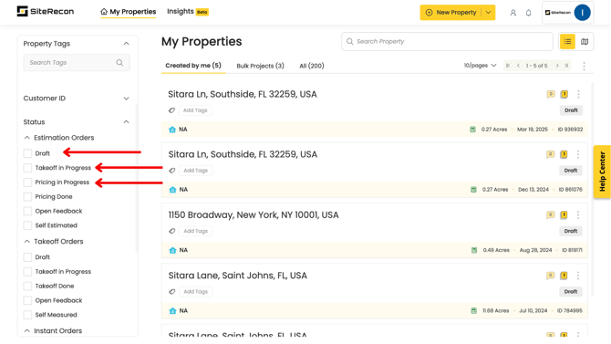611x344 pixels.
Task: Check Takeoff in Progress under Takeoff Orders
Action: click(x=27, y=271)
